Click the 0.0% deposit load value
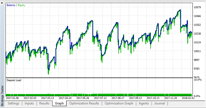This screenshot has height=108, width=206. pyautogui.click(x=197, y=96)
